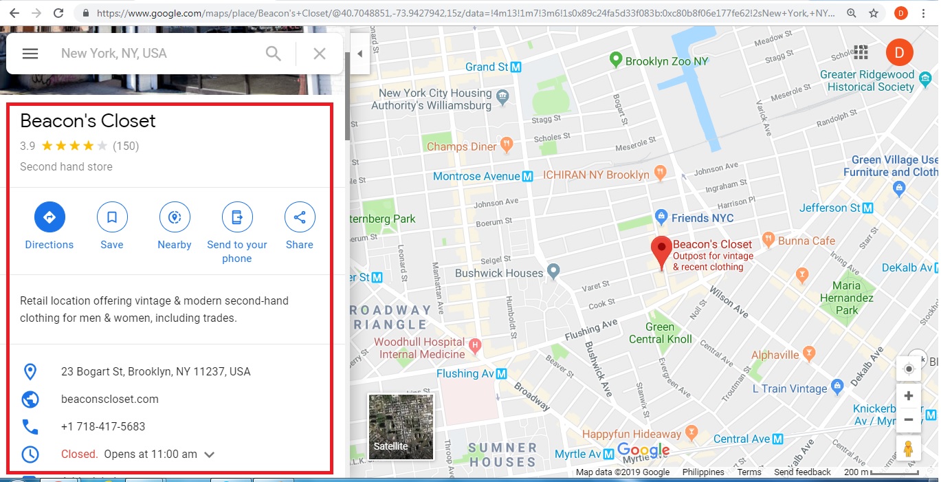Viewport: 941px width, 482px height.
Task: Click the Myrtle Av subway station
Action: click(x=610, y=454)
